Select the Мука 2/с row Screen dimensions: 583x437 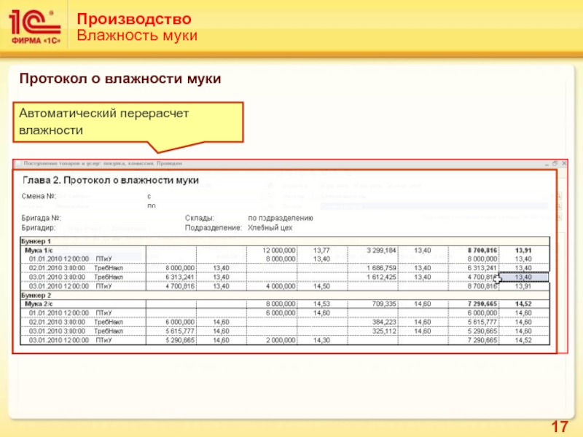click(x=285, y=304)
